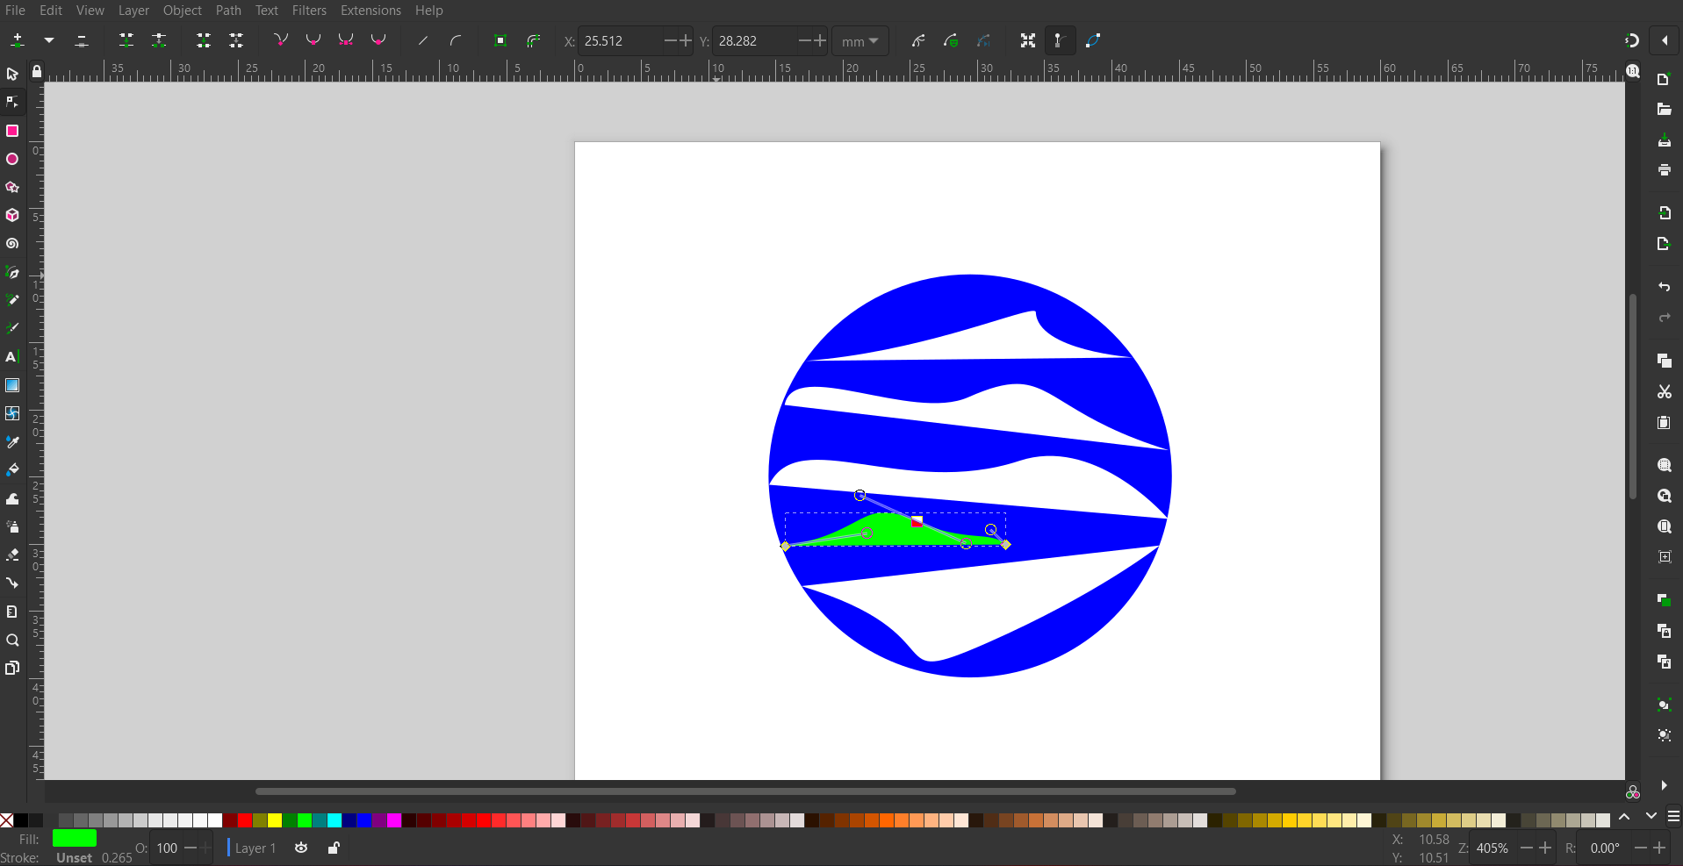Select the Eraser tool
The height and width of the screenshot is (866, 1683).
(12, 555)
